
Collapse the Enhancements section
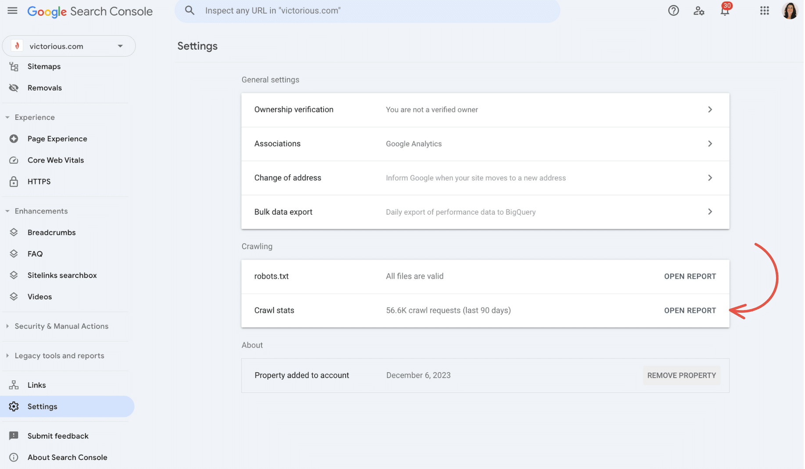[x=7, y=211]
